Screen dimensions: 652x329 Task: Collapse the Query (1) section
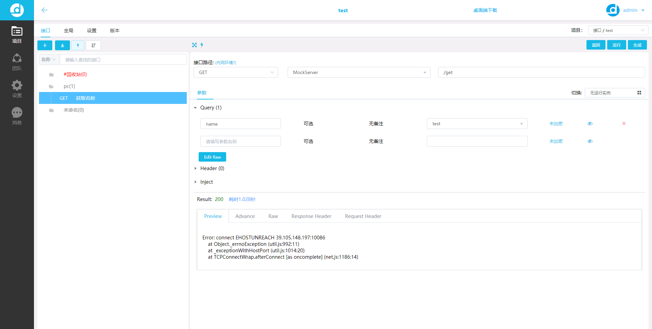coord(195,108)
